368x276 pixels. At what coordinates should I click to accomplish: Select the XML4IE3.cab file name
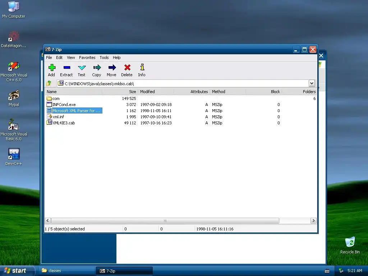point(64,123)
